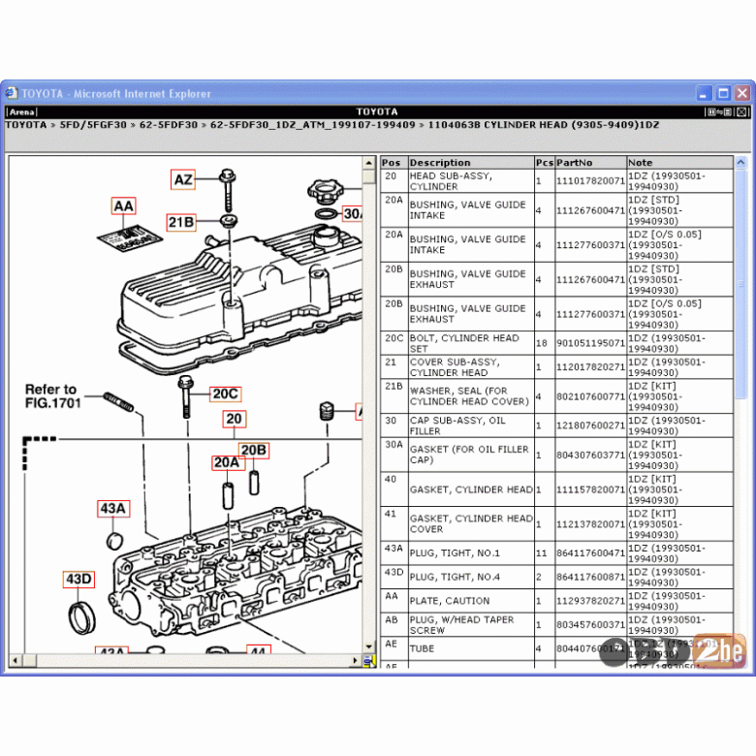The width and height of the screenshot is (756, 756).
Task: Click the diagram scroll-left arrow
Action: point(15,661)
